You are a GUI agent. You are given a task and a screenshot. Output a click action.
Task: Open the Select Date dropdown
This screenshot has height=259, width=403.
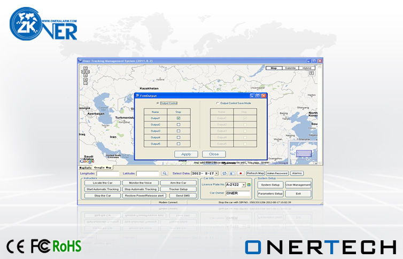pyautogui.click(x=216, y=174)
